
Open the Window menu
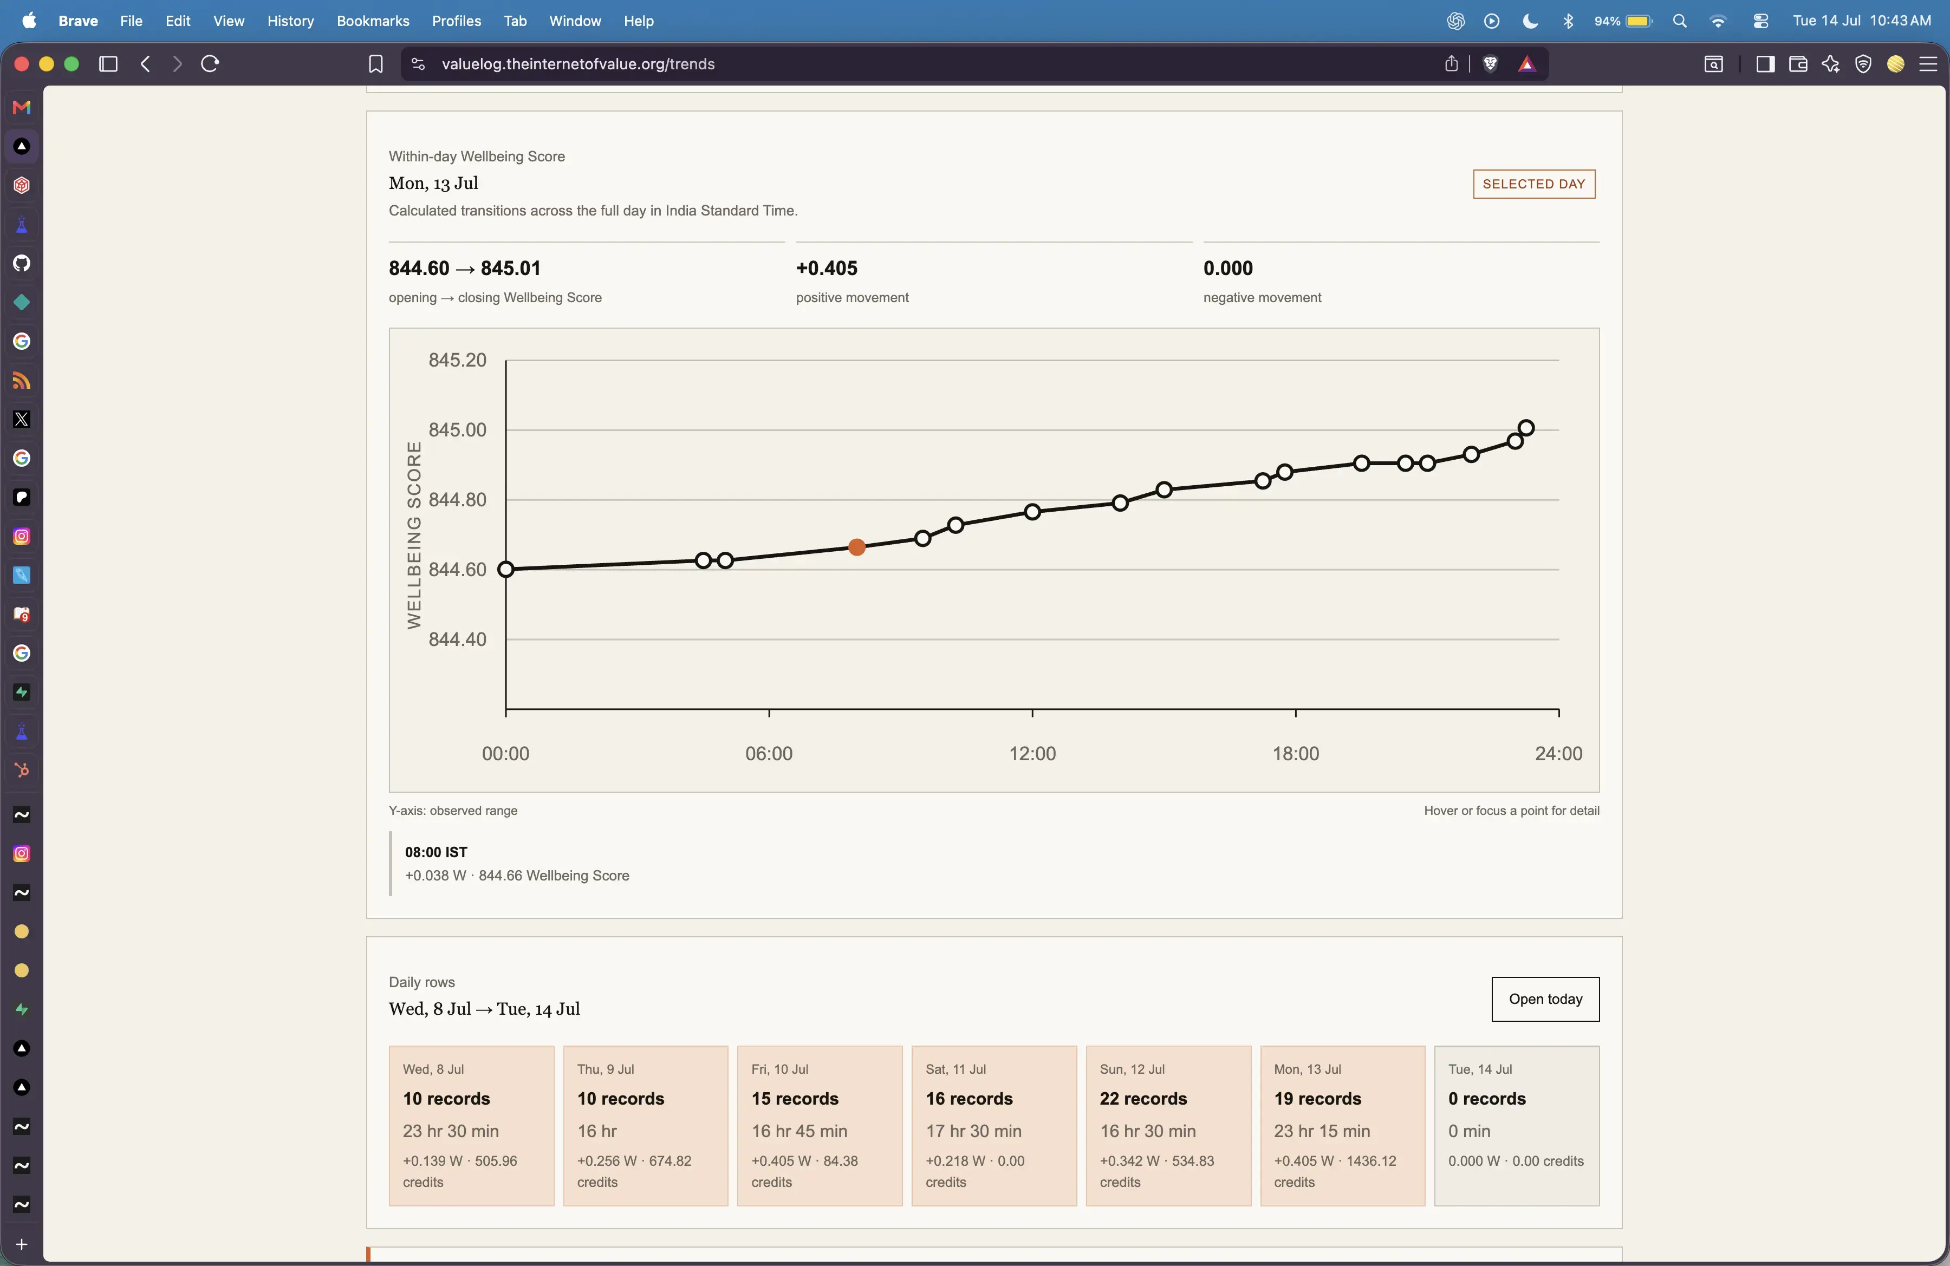574,21
